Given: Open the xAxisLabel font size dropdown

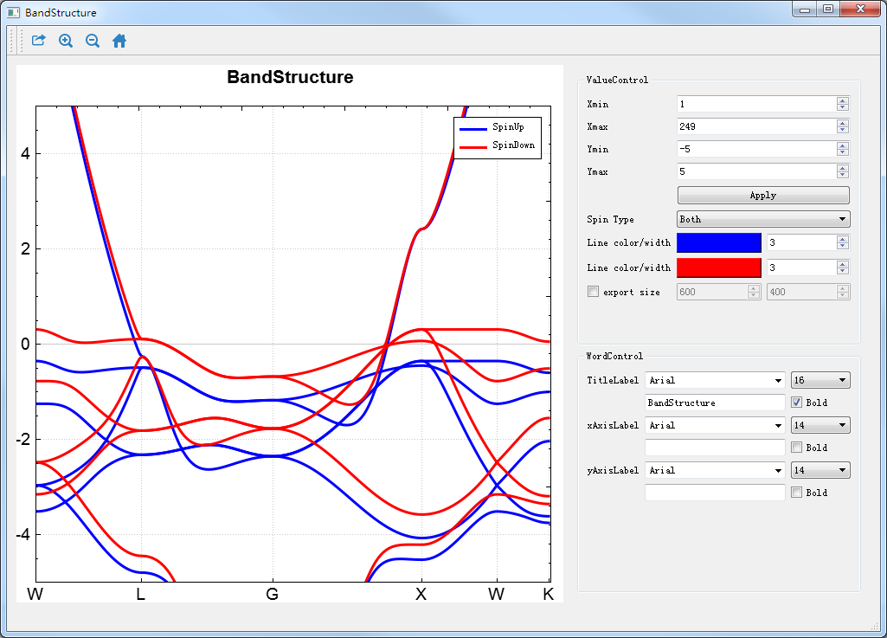Looking at the screenshot, I should [820, 425].
